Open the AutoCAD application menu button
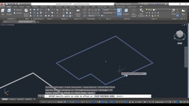Viewport: 189px width, 106px height. tap(2, 5)
